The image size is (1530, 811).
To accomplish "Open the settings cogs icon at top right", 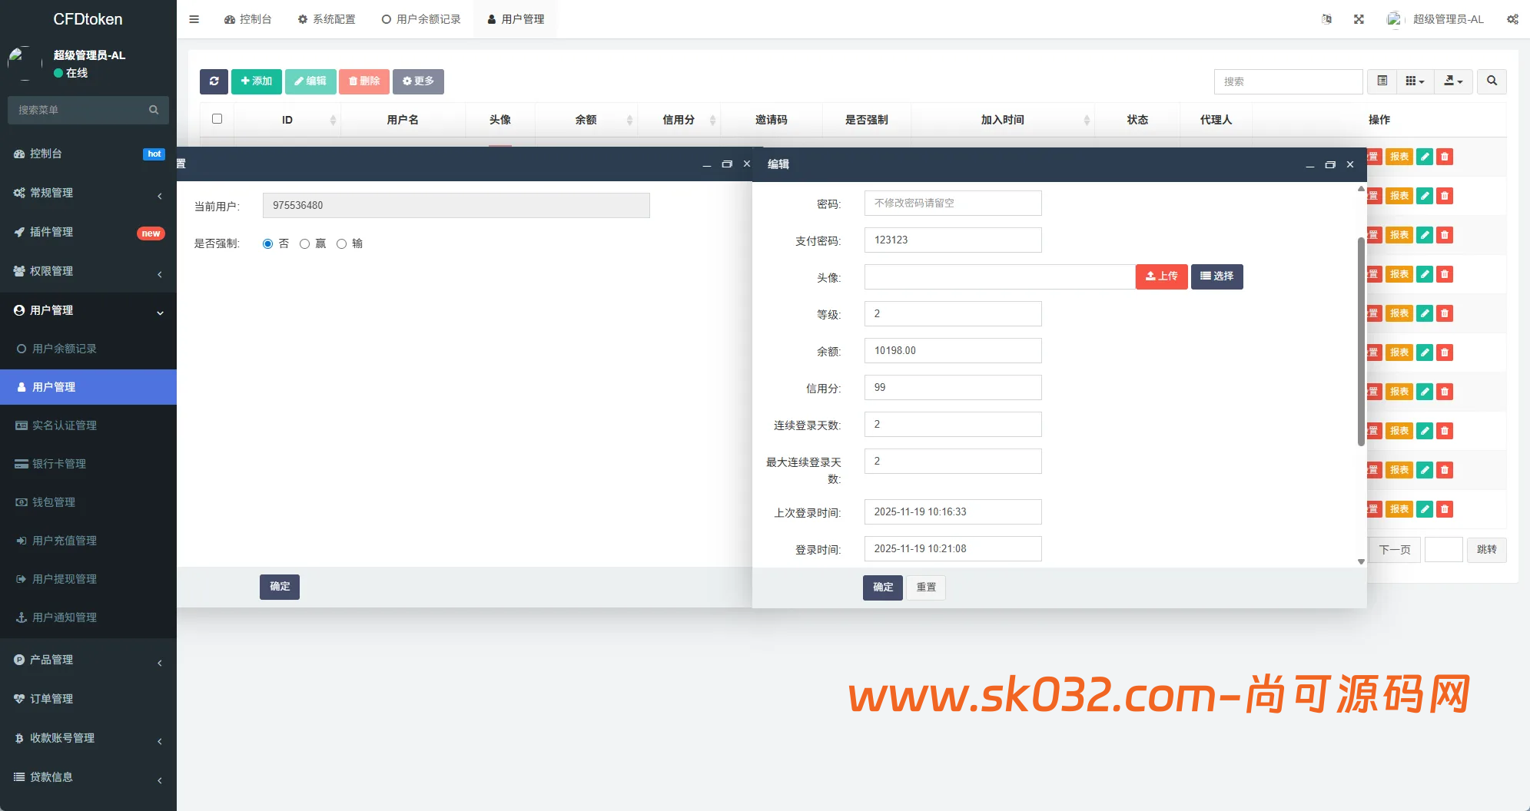I will pos(1512,19).
